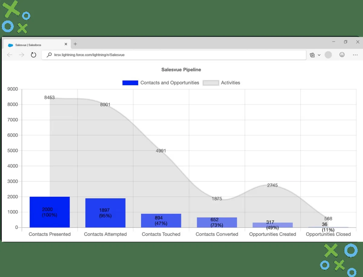
Task: Click the browser back arrow
Action: pos(10,55)
